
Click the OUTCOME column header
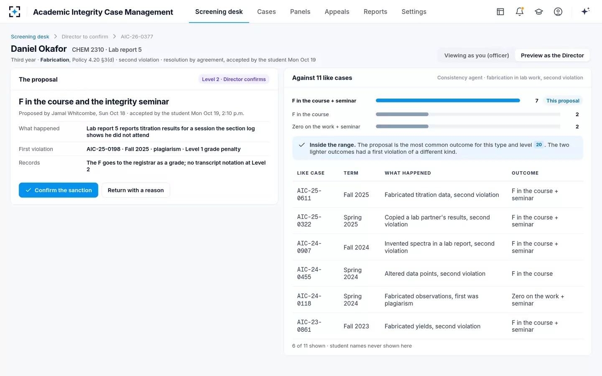coord(525,173)
